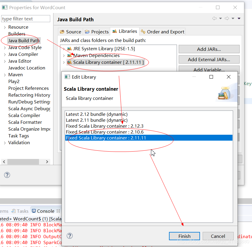This screenshot has height=247, width=252.
Task: Open the Order and Export tab
Action: [x=162, y=32]
